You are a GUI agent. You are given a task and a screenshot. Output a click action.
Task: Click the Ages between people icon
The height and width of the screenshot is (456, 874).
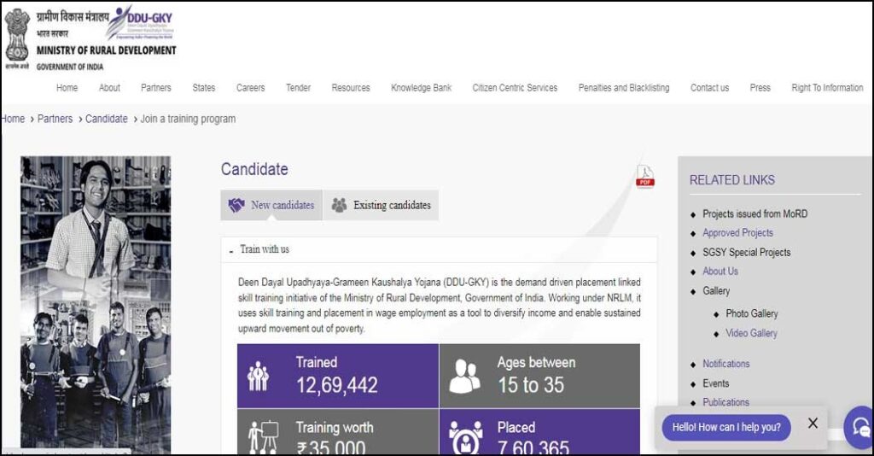point(464,376)
